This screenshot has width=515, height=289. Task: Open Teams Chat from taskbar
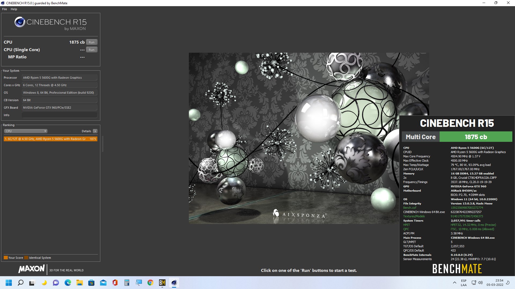pyautogui.click(x=56, y=283)
